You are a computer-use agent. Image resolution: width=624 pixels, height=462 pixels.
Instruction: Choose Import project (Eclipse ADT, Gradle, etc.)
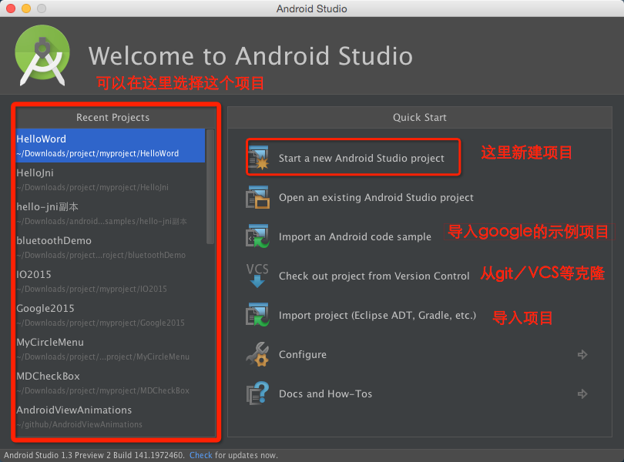(x=377, y=315)
